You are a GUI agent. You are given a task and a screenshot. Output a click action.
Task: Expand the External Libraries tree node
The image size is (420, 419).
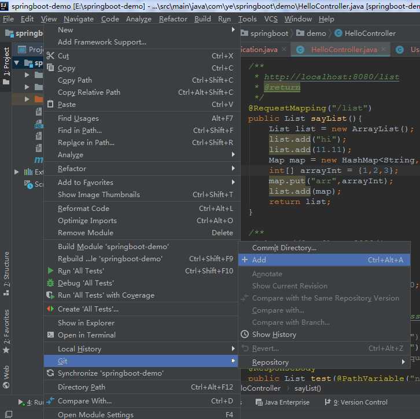[17, 172]
